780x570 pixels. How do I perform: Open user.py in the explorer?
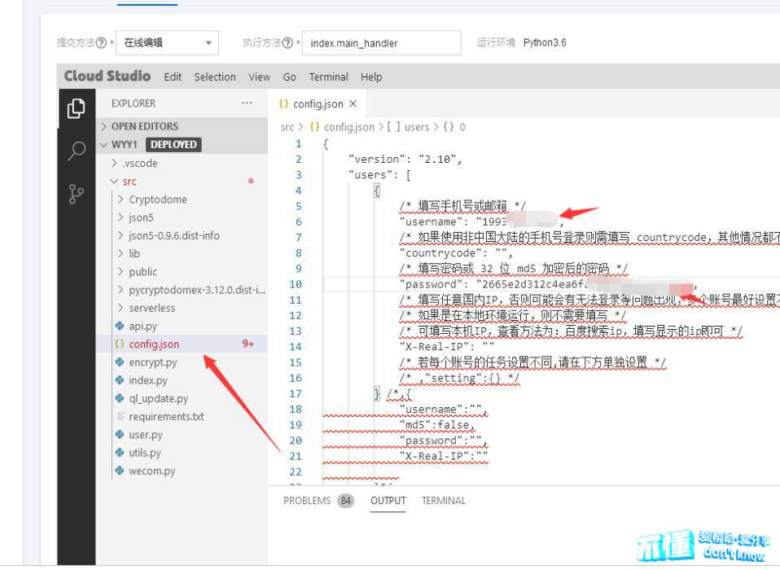[x=182, y=434]
